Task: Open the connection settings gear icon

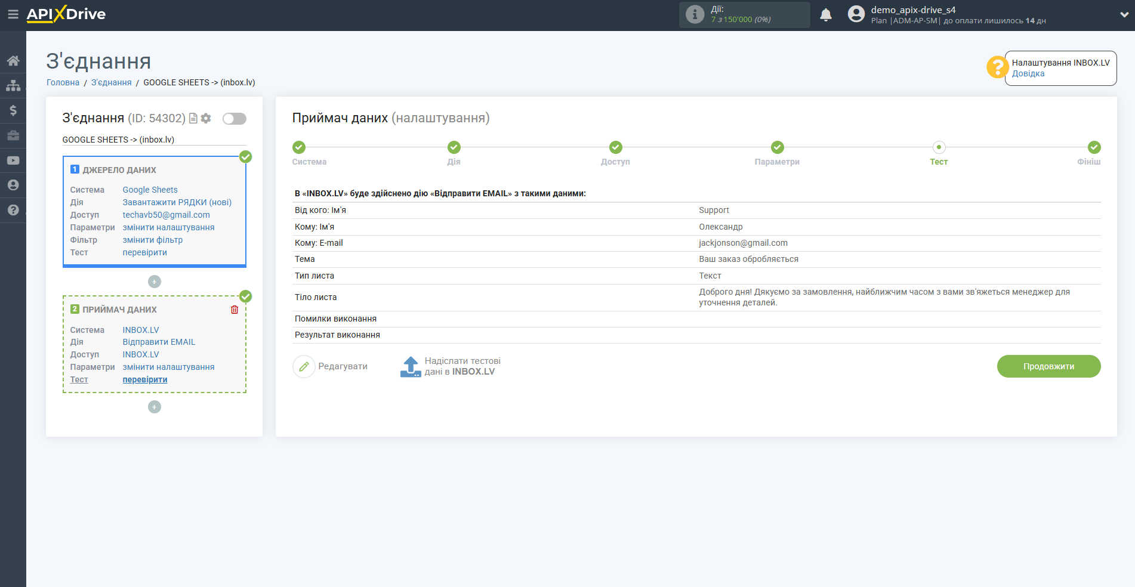Action: 206,119
